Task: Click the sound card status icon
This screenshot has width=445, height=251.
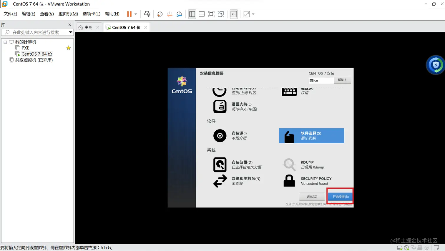Action: [427, 248]
